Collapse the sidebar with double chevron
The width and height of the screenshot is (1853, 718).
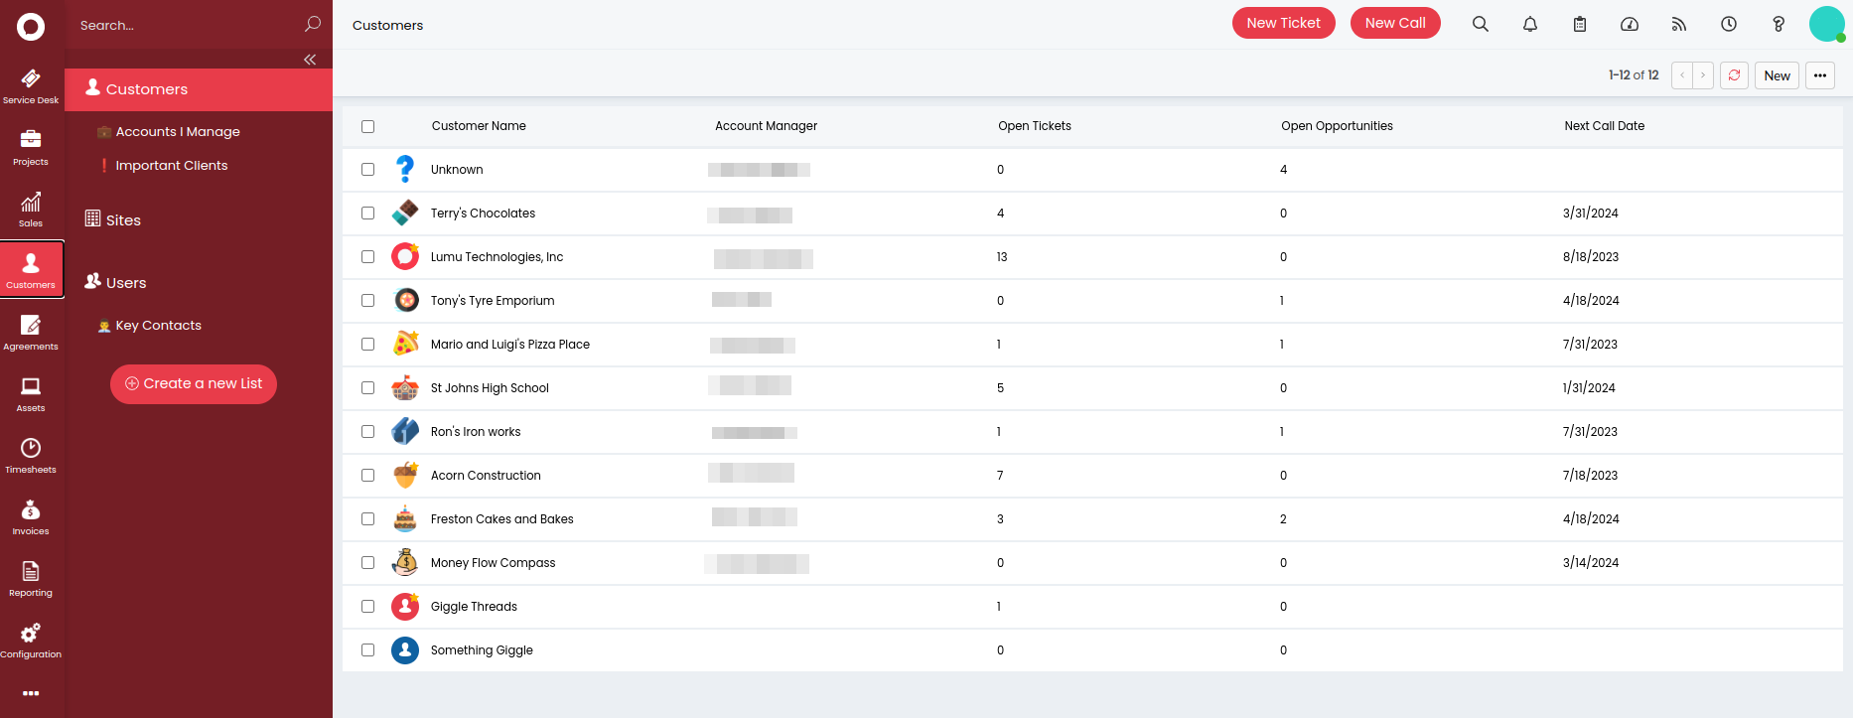pos(310,60)
